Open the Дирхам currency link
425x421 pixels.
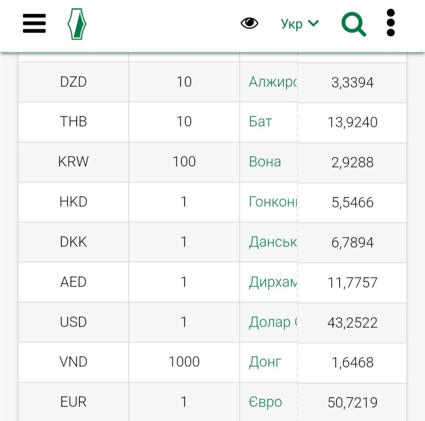click(x=273, y=282)
